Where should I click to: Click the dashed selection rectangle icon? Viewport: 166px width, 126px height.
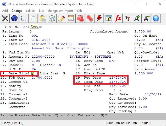[x=24, y=18]
